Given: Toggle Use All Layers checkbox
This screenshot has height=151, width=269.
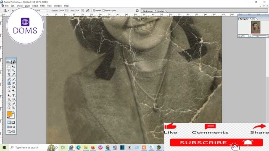Looking at the screenshot, I should click(x=103, y=10).
